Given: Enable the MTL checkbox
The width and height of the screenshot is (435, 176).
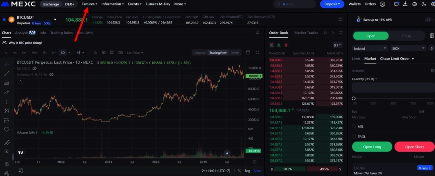Looking at the screenshot, I should tap(354, 126).
